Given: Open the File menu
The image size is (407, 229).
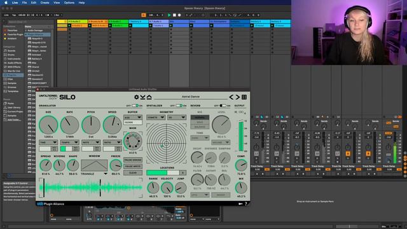Looking at the screenshot, I should coord(24,3).
